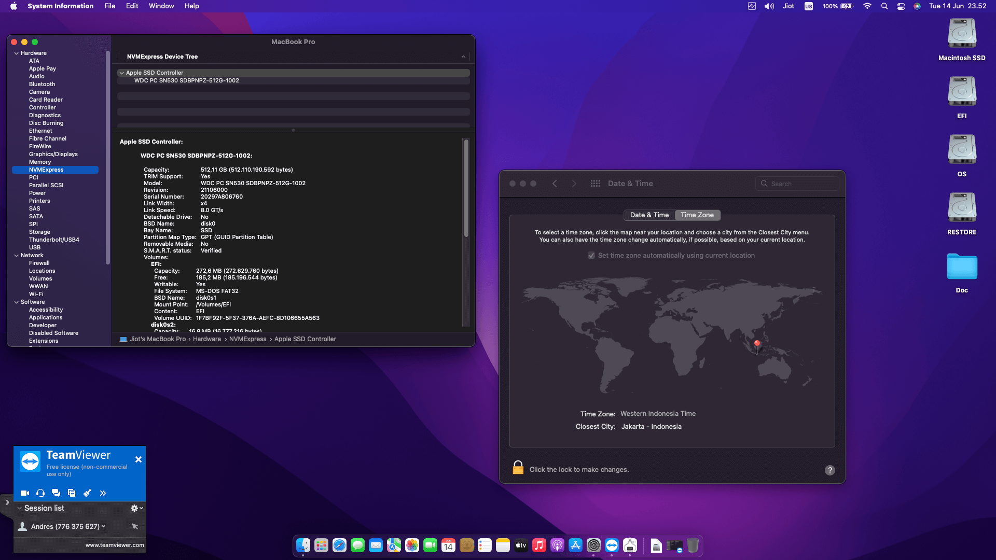Click the remote control cursor icon beside Andres
Screen dimensions: 996x560
point(135,526)
